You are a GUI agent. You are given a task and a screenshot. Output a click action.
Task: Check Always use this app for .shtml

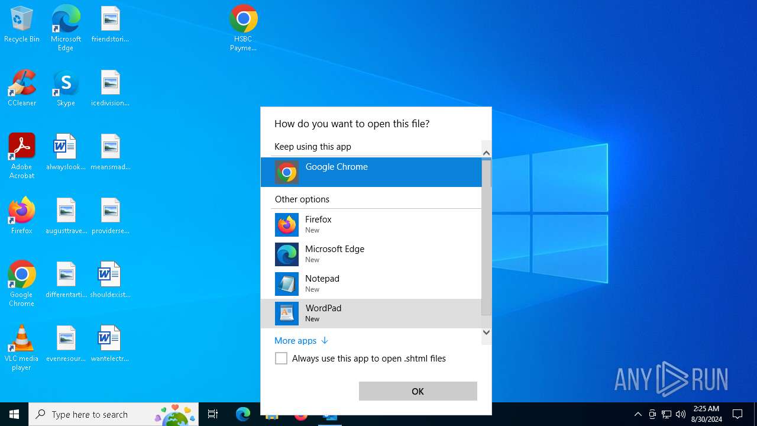(x=282, y=359)
